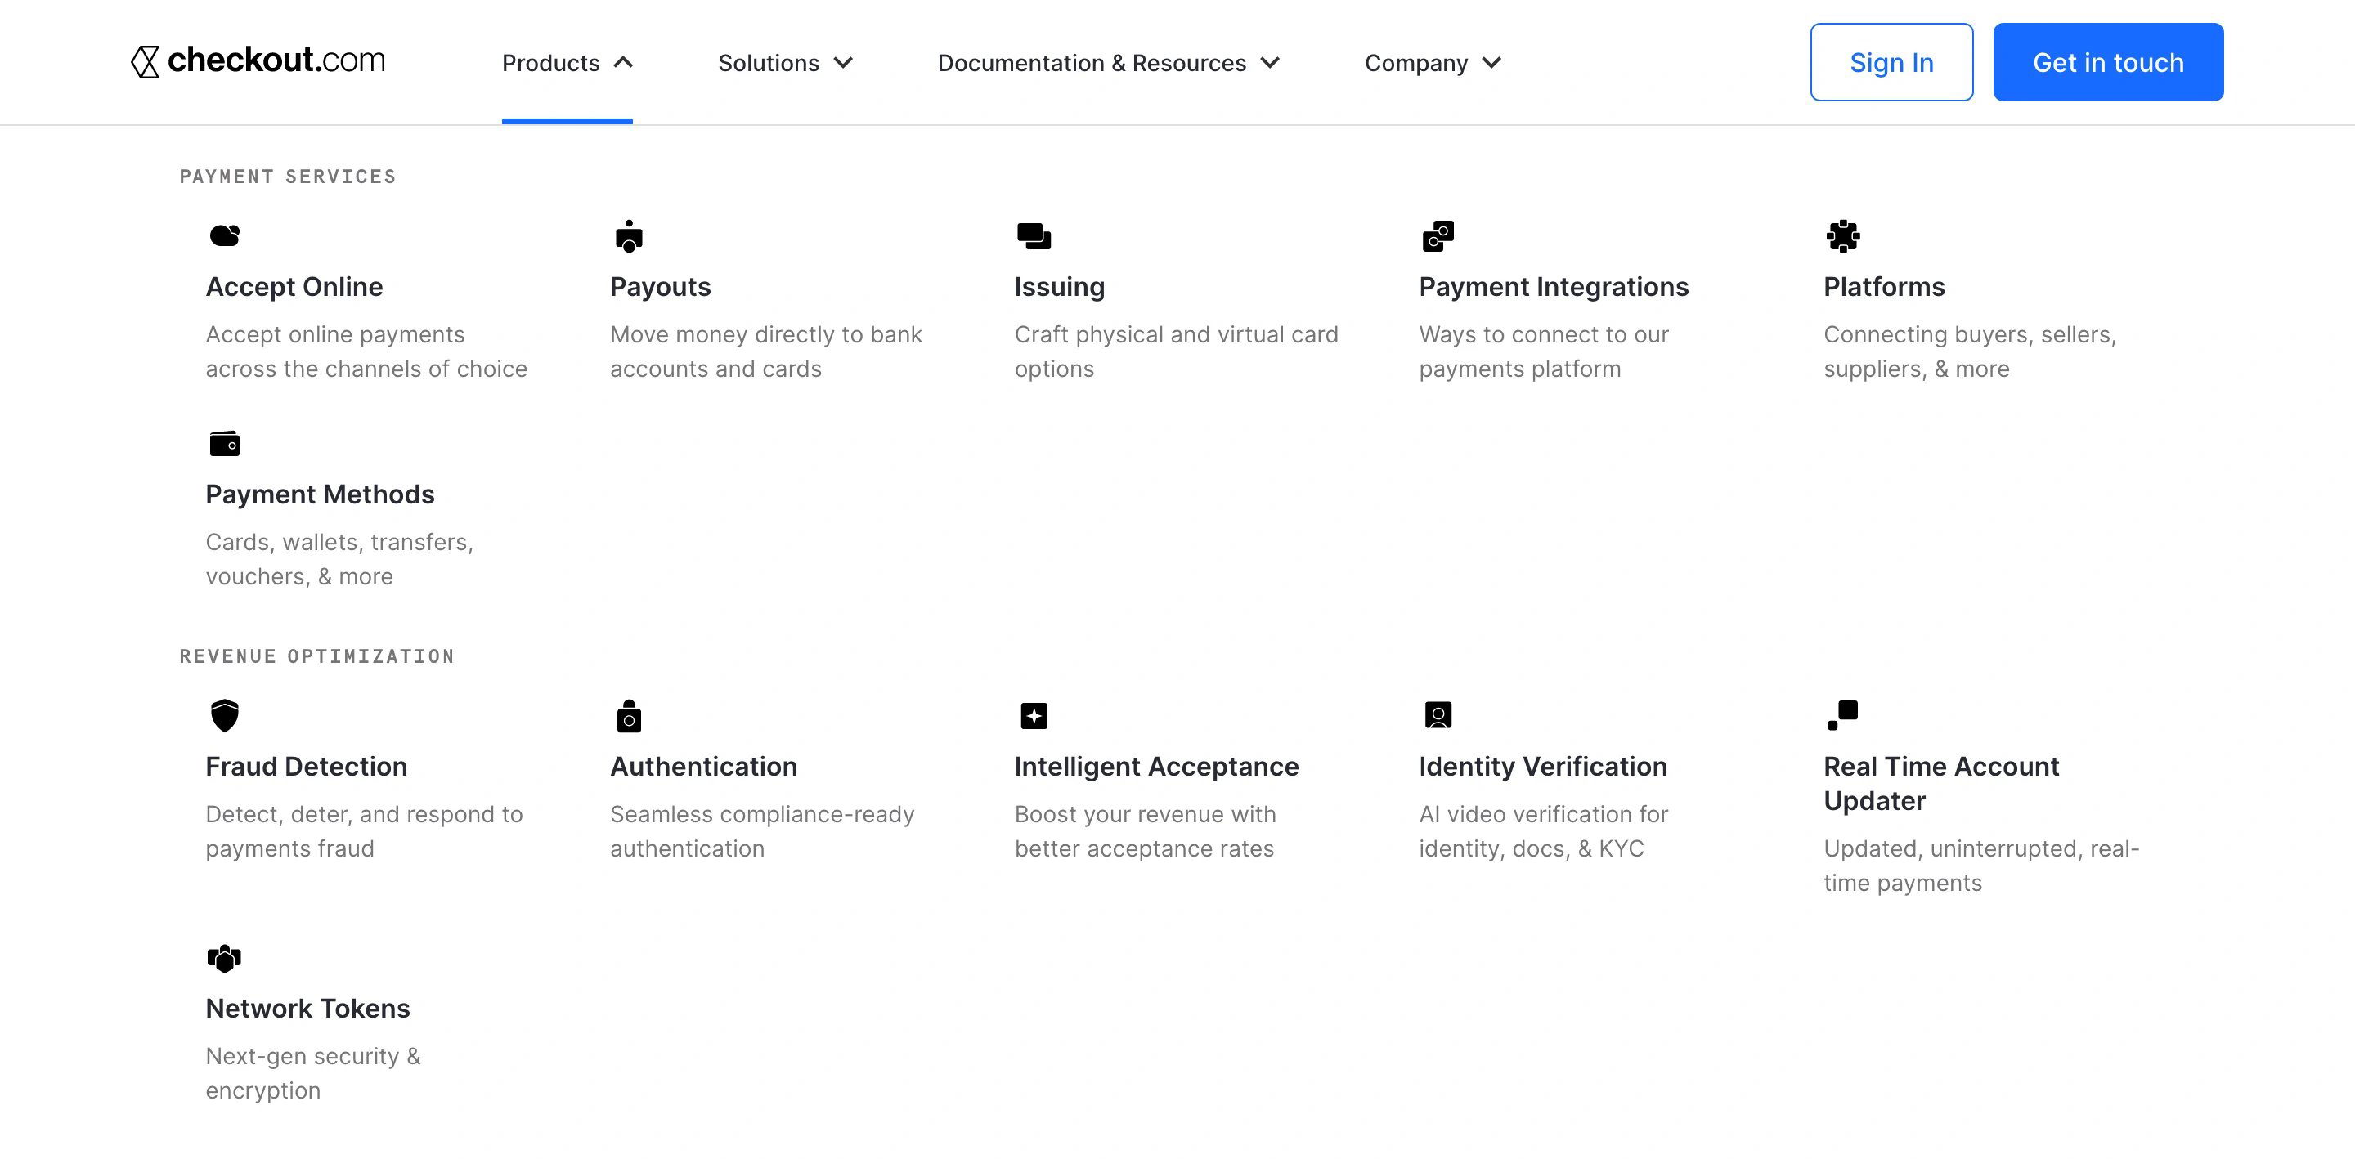2355x1159 pixels.
Task: Click the checkout.com wordmark
Action: [x=276, y=60]
